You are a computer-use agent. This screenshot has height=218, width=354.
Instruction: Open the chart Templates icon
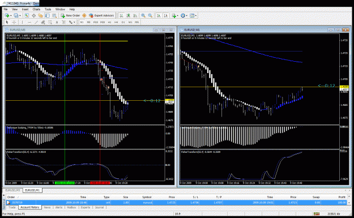pos(192,16)
